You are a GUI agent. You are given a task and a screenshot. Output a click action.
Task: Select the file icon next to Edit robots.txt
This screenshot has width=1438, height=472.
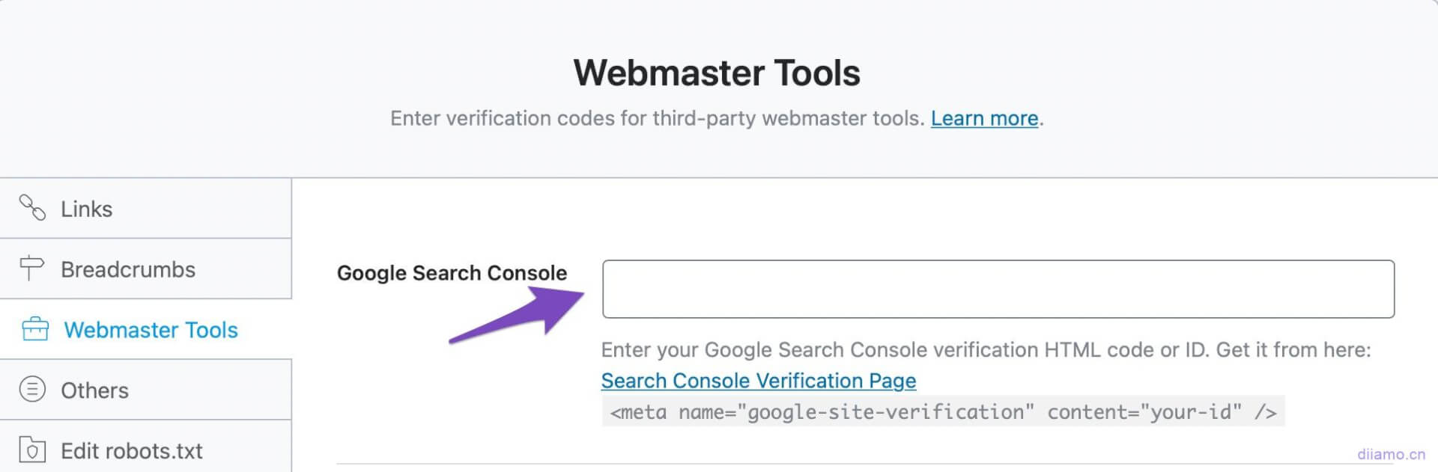(x=30, y=449)
